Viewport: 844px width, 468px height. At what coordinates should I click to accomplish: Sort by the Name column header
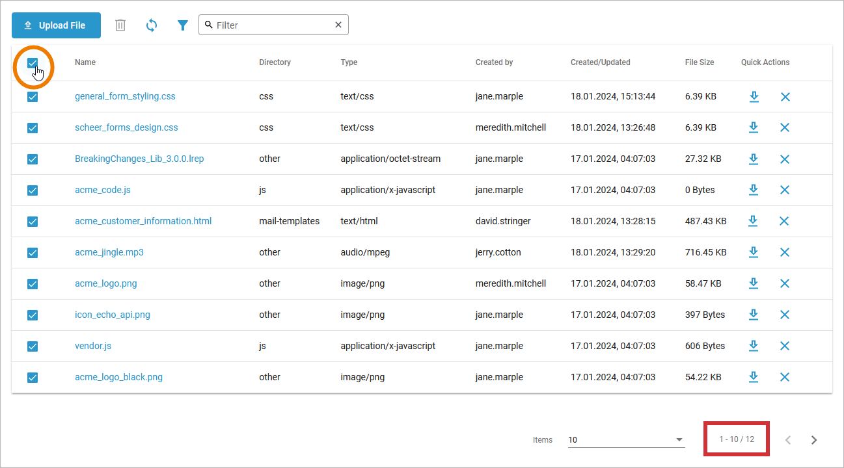85,62
